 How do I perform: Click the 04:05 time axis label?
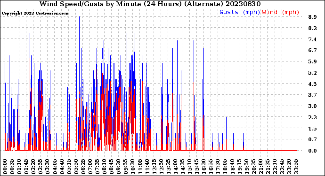(x=55, y=167)
